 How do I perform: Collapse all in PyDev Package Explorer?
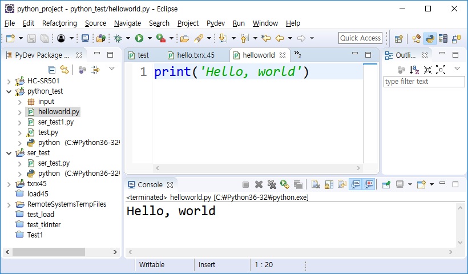click(51, 70)
